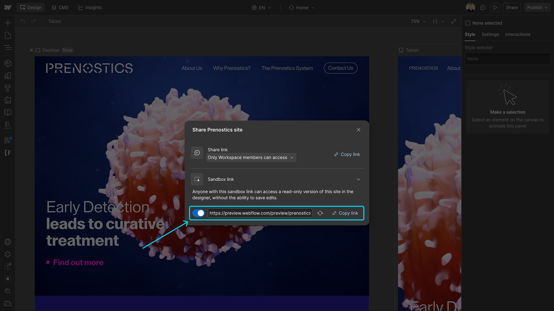Switch to the Insights tab
This screenshot has width=554, height=311.
pos(90,7)
